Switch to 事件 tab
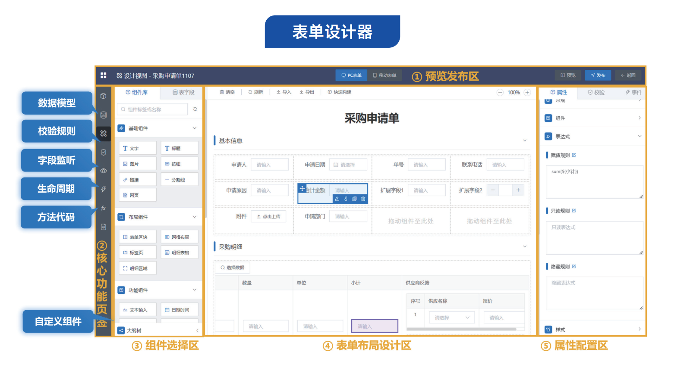 (x=633, y=92)
